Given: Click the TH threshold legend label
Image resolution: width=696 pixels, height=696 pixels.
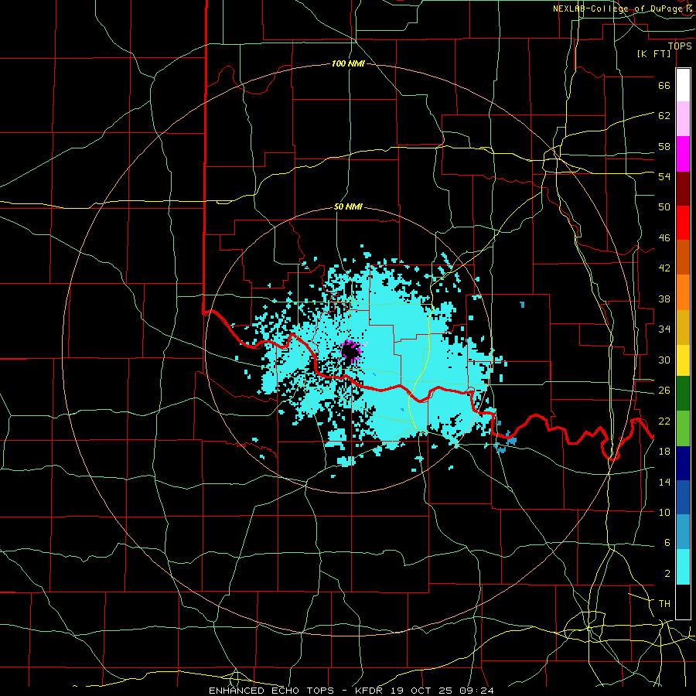Looking at the screenshot, I should point(664,604).
